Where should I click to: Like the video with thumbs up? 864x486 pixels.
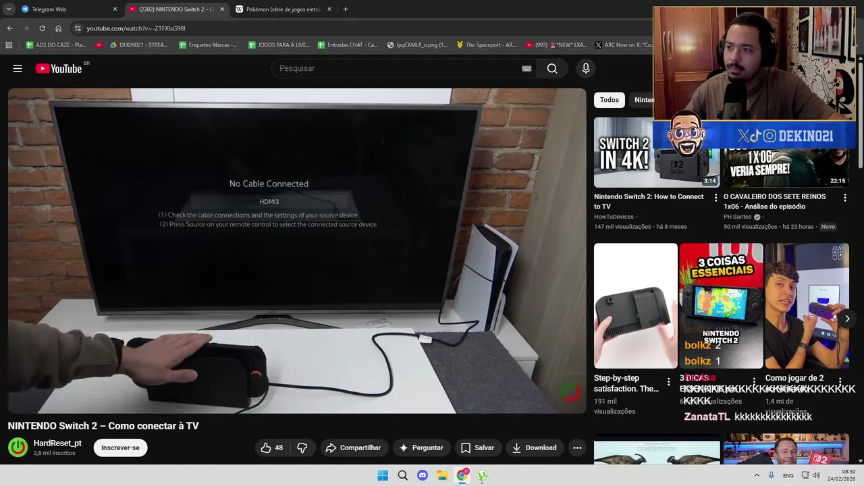click(x=272, y=448)
